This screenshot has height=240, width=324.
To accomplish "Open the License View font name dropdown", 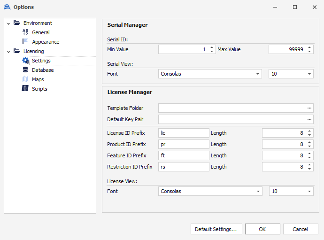I will point(258,191).
